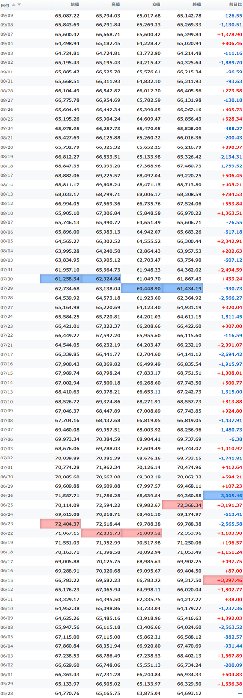Select the blue highlighted -3,005.46 change cell
The width and height of the screenshot is (243, 698).
[223, 495]
